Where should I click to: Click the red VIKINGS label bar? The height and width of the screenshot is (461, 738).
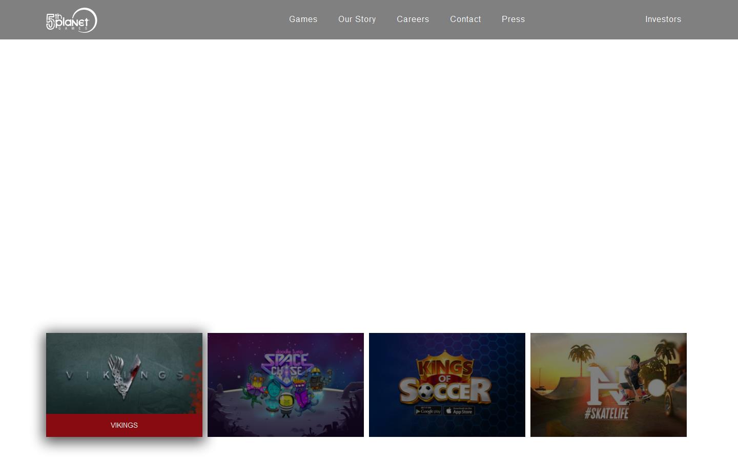point(124,425)
